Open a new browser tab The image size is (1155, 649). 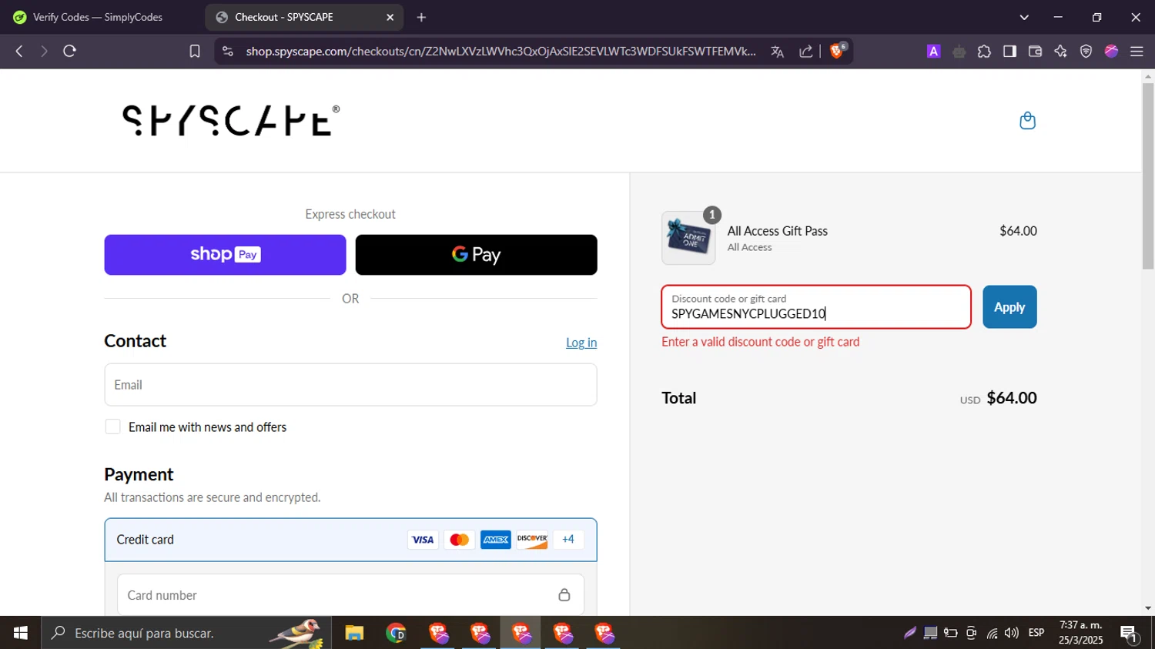[x=421, y=17]
